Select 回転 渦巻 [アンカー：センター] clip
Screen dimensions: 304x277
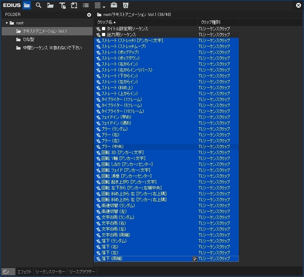[x=166, y=176]
